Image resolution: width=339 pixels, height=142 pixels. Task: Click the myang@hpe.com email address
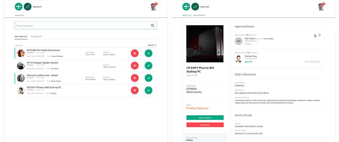coord(251,59)
